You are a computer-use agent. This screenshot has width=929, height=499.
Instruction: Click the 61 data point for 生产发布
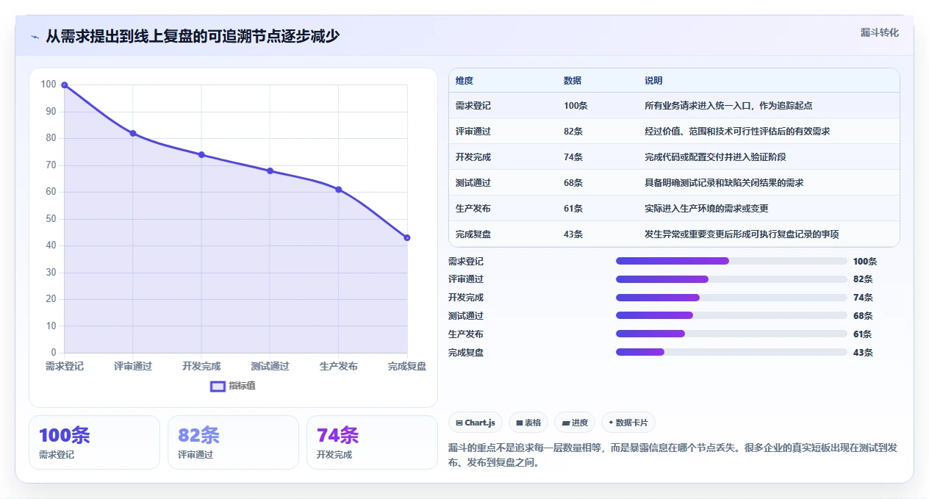click(339, 190)
